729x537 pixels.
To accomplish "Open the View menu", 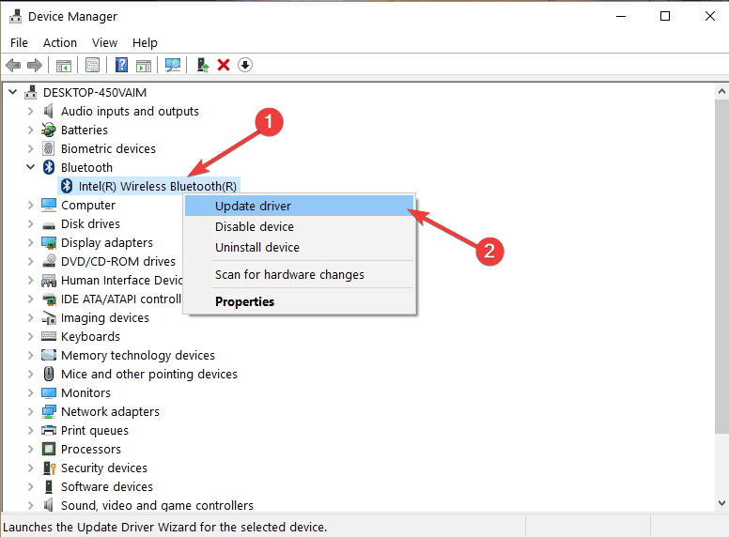I will (x=104, y=43).
